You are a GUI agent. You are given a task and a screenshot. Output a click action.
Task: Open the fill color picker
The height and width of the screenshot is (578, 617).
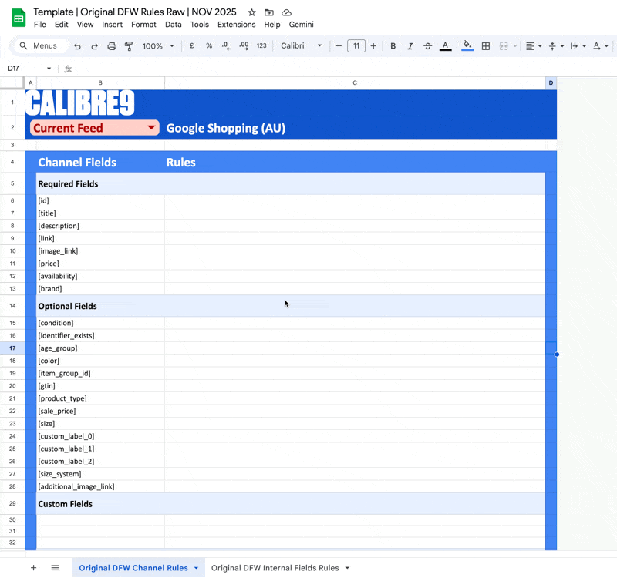(467, 46)
